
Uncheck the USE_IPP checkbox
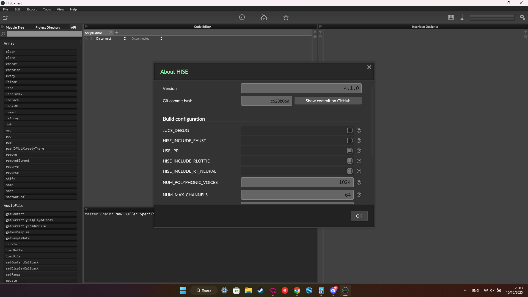click(x=350, y=151)
